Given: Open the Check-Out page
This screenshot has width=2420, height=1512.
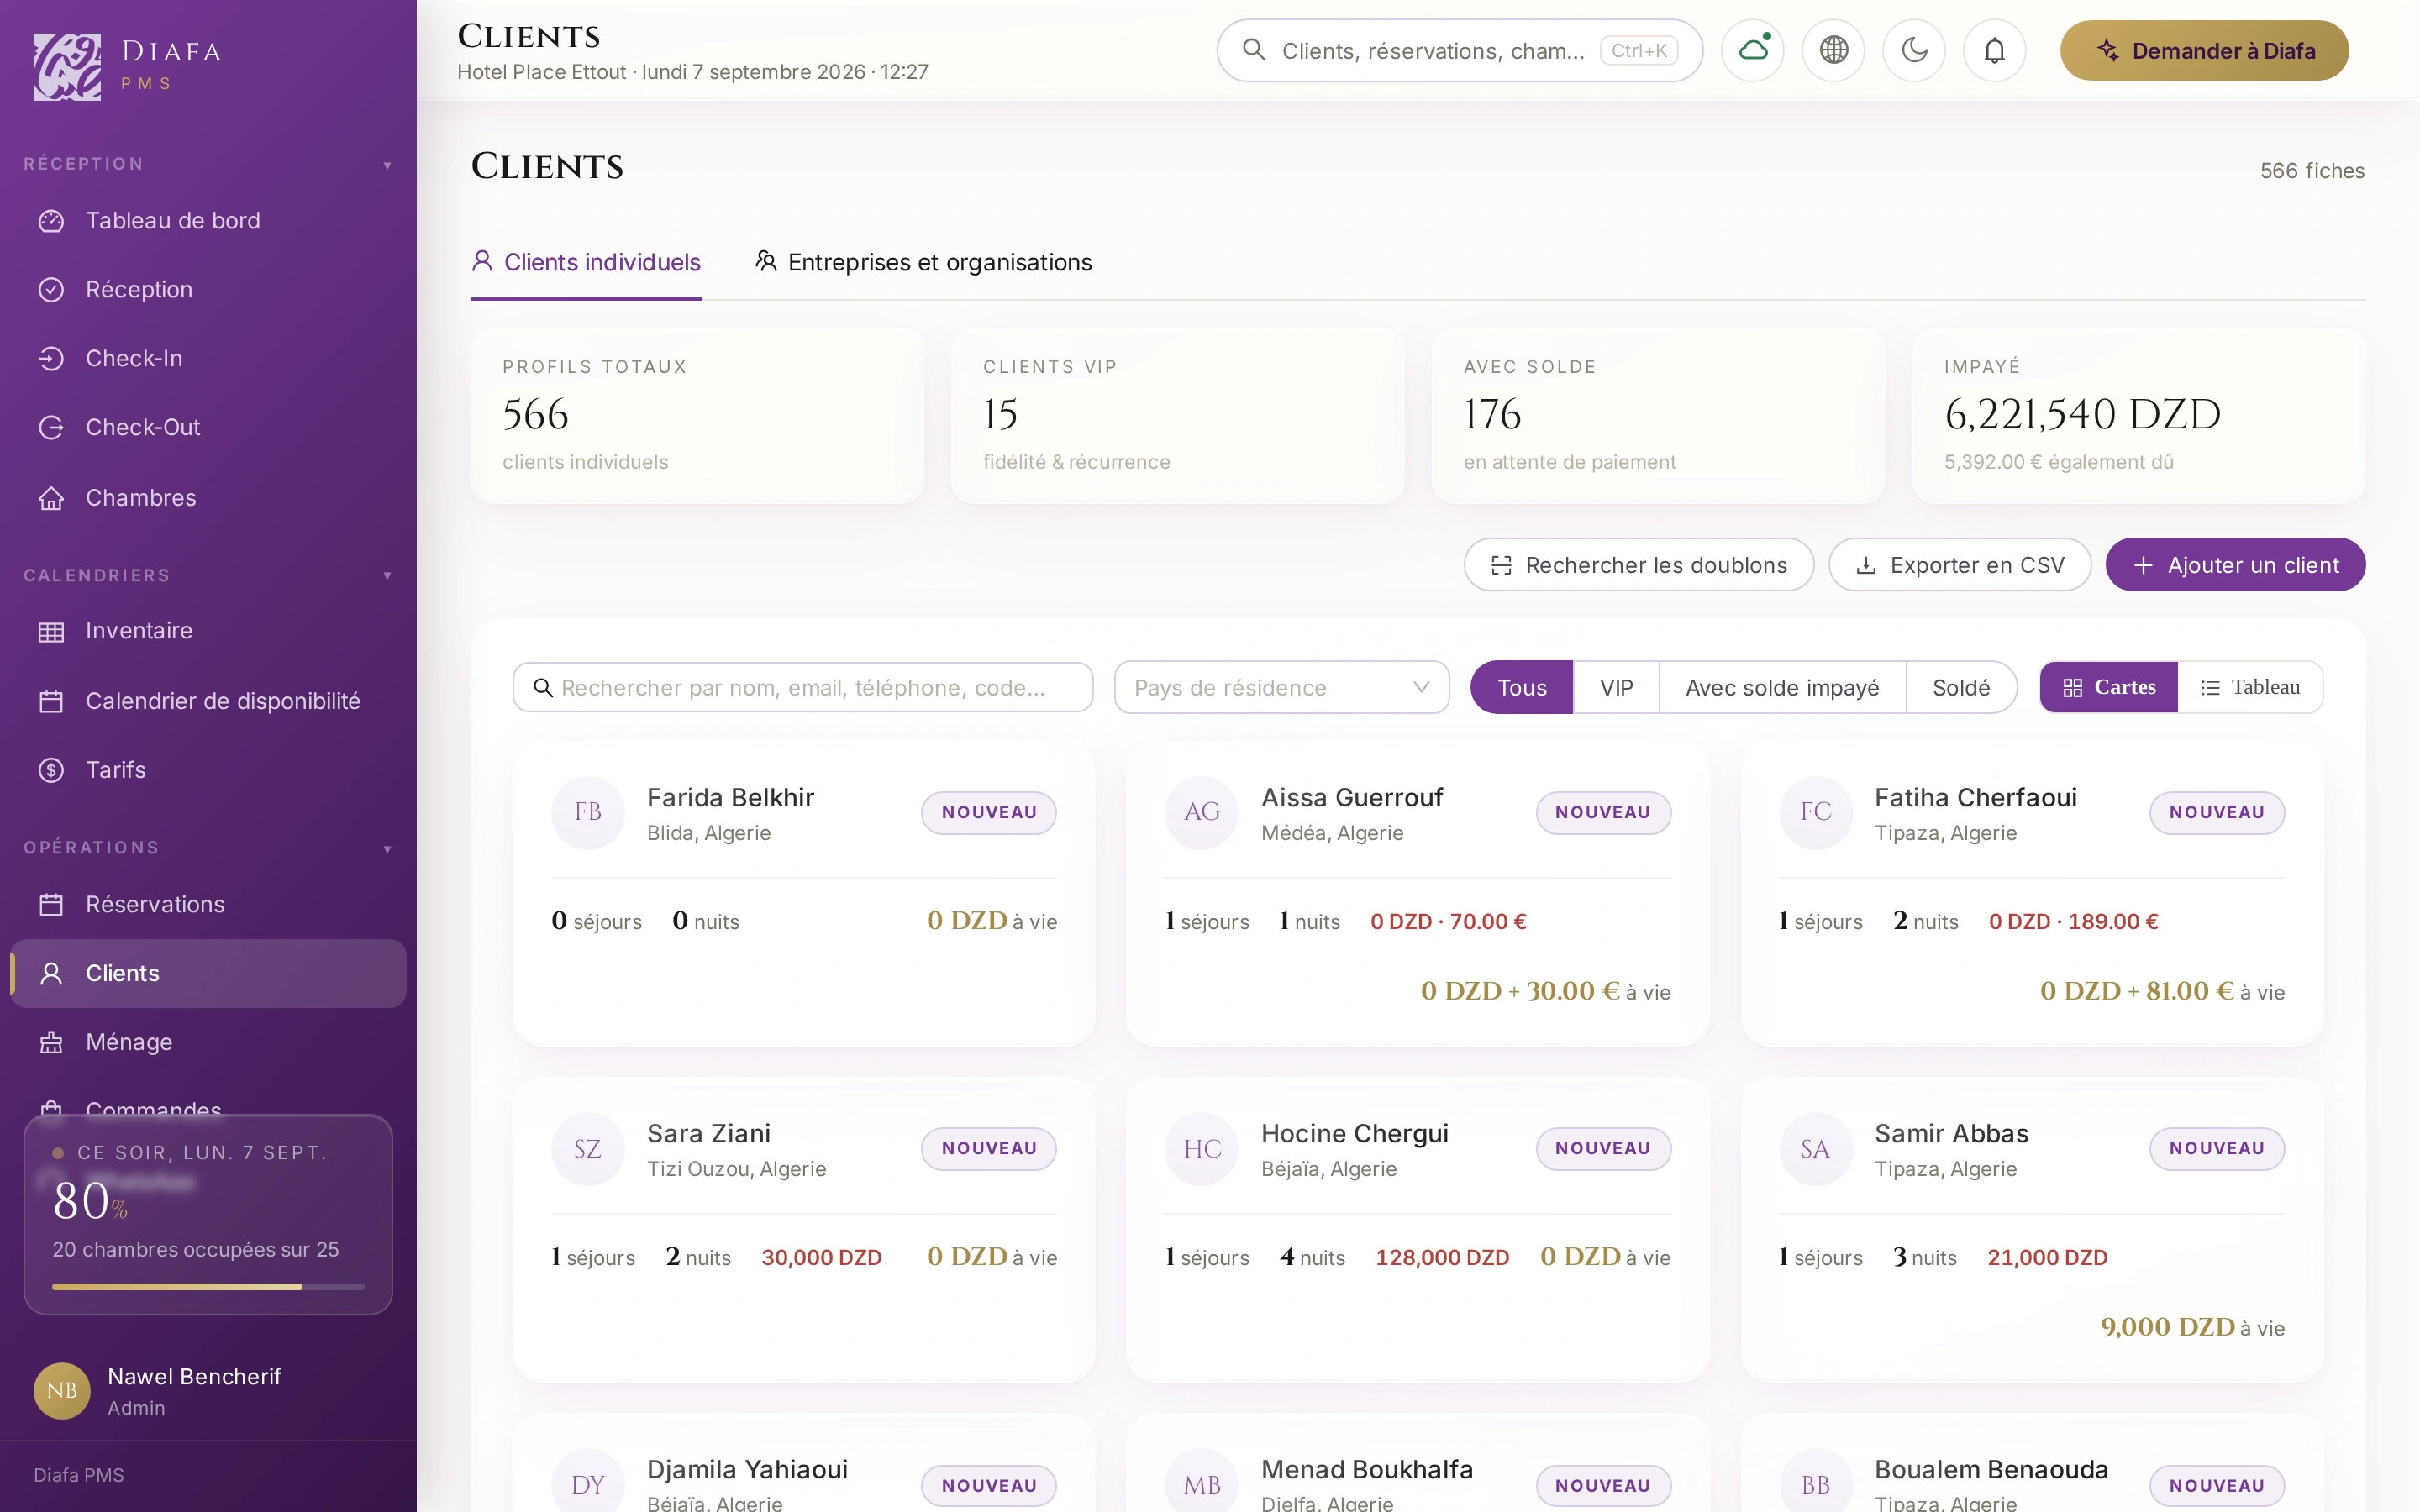Looking at the screenshot, I should pyautogui.click(x=208, y=427).
